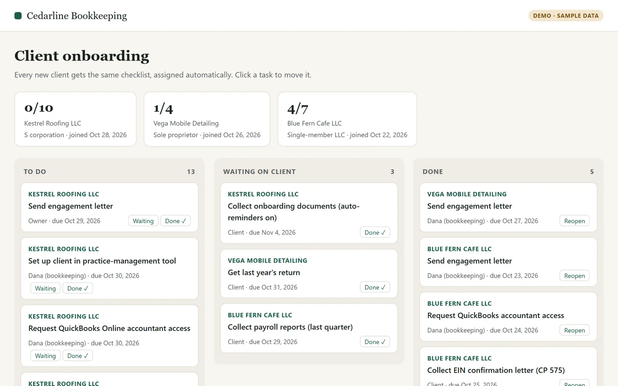Select the DONE column header
This screenshot has height=386, width=618.
click(433, 172)
